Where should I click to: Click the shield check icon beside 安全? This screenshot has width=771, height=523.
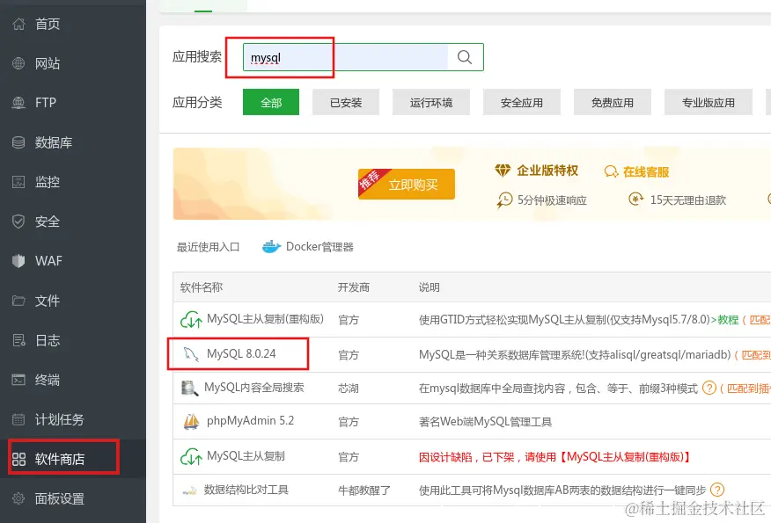tap(18, 222)
